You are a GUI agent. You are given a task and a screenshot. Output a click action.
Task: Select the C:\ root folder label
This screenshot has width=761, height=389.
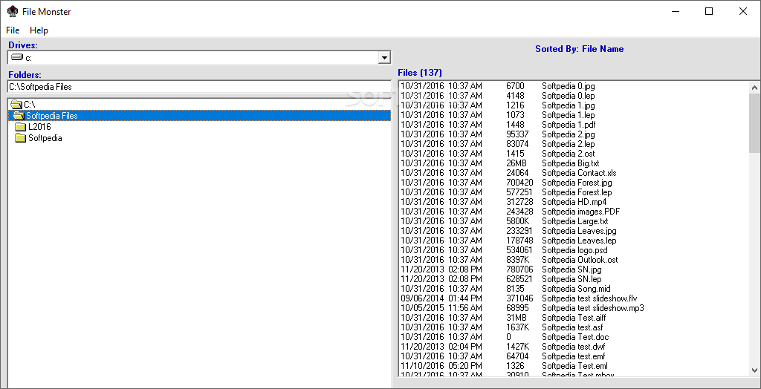click(x=30, y=104)
